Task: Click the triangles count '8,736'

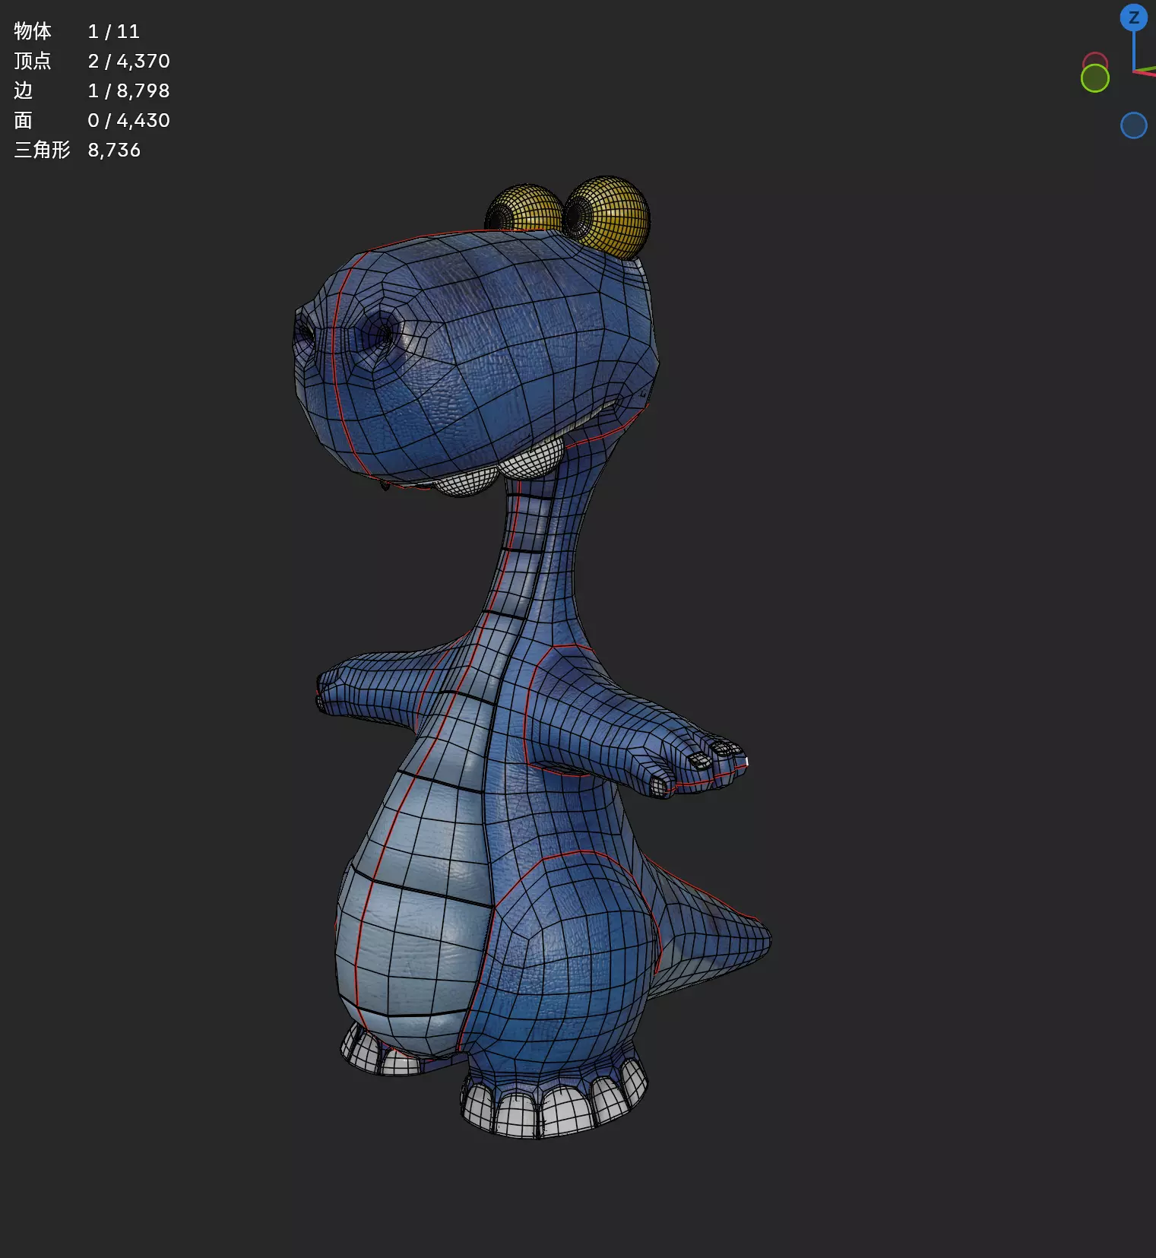Action: coord(115,150)
